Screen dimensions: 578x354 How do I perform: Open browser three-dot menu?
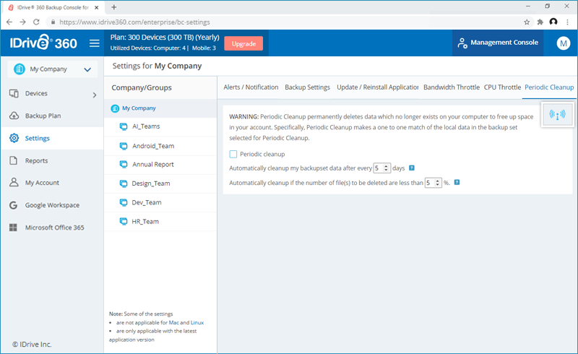click(x=567, y=22)
